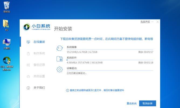This screenshot has height=108, width=180.
Task: Select the XU user folder icon
Action: pos(6,25)
